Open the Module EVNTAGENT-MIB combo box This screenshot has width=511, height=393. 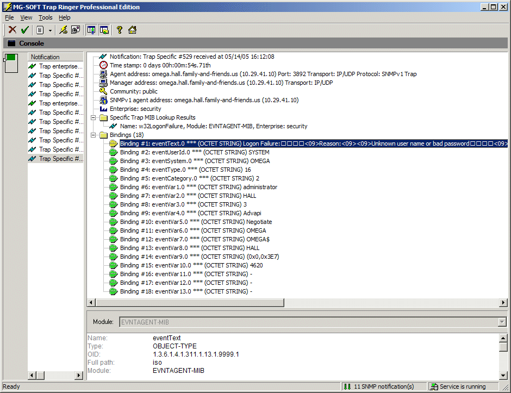pyautogui.click(x=502, y=322)
